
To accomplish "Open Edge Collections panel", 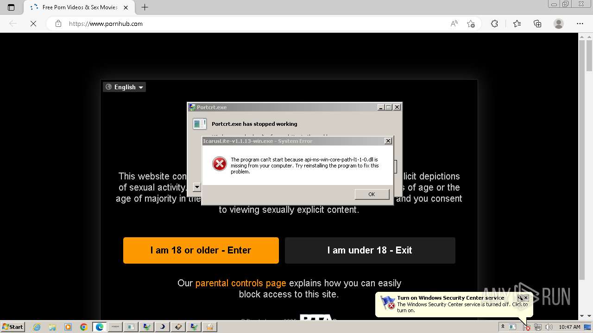I will [537, 24].
